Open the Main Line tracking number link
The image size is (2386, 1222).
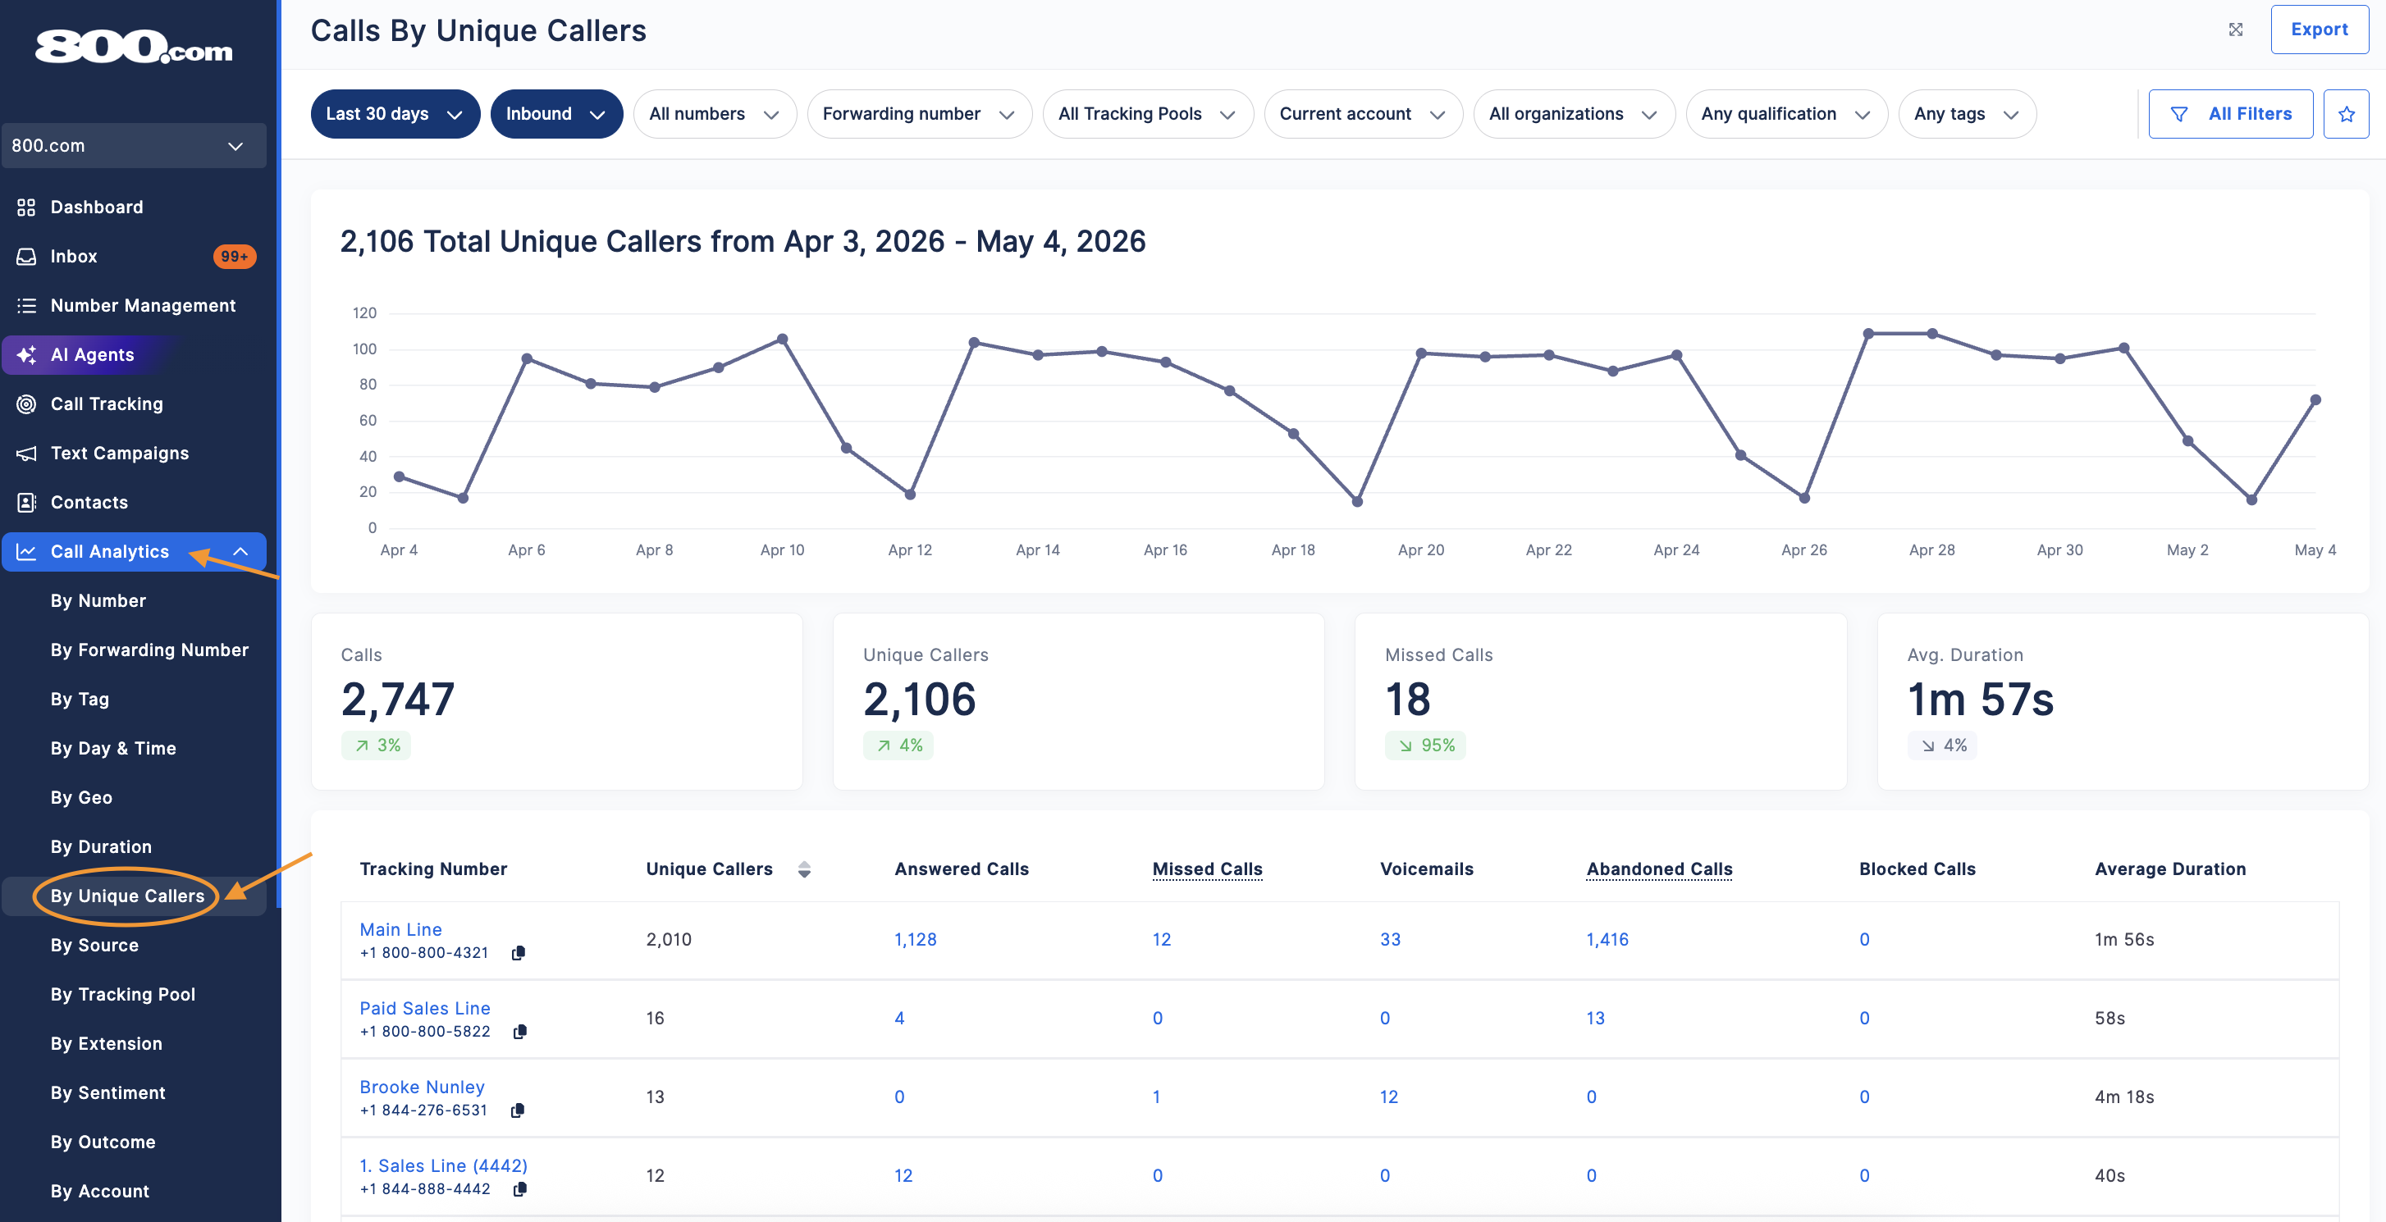coord(400,929)
